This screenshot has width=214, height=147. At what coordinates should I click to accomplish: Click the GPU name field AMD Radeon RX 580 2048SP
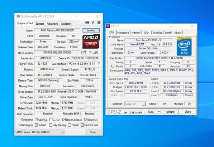point(57,30)
